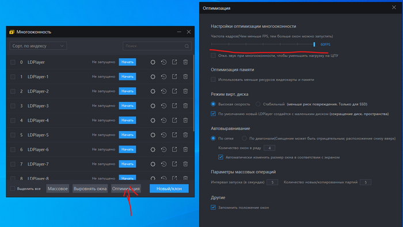The height and width of the screenshot is (227, 403).
Task: Delete the LDPlayer-4 instance
Action: (185, 120)
